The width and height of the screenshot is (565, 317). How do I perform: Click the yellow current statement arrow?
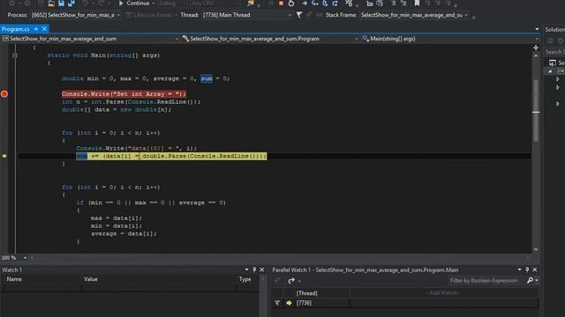4,156
